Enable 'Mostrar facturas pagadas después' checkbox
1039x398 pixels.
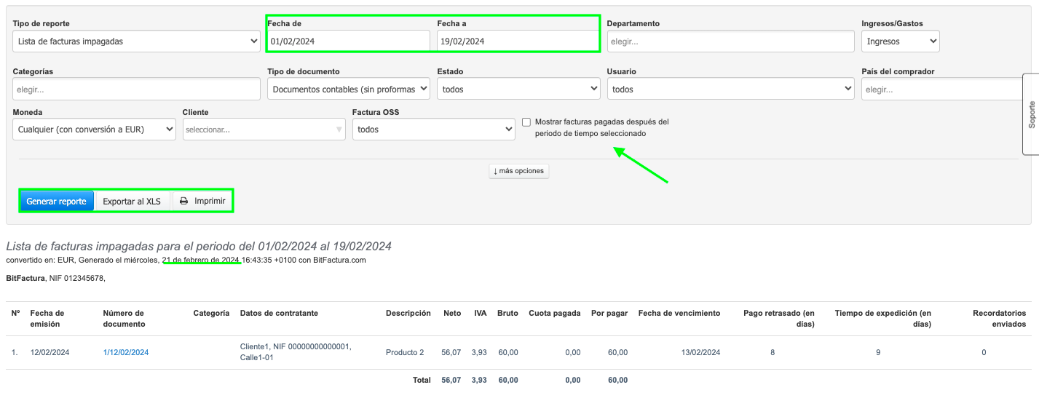coord(526,122)
